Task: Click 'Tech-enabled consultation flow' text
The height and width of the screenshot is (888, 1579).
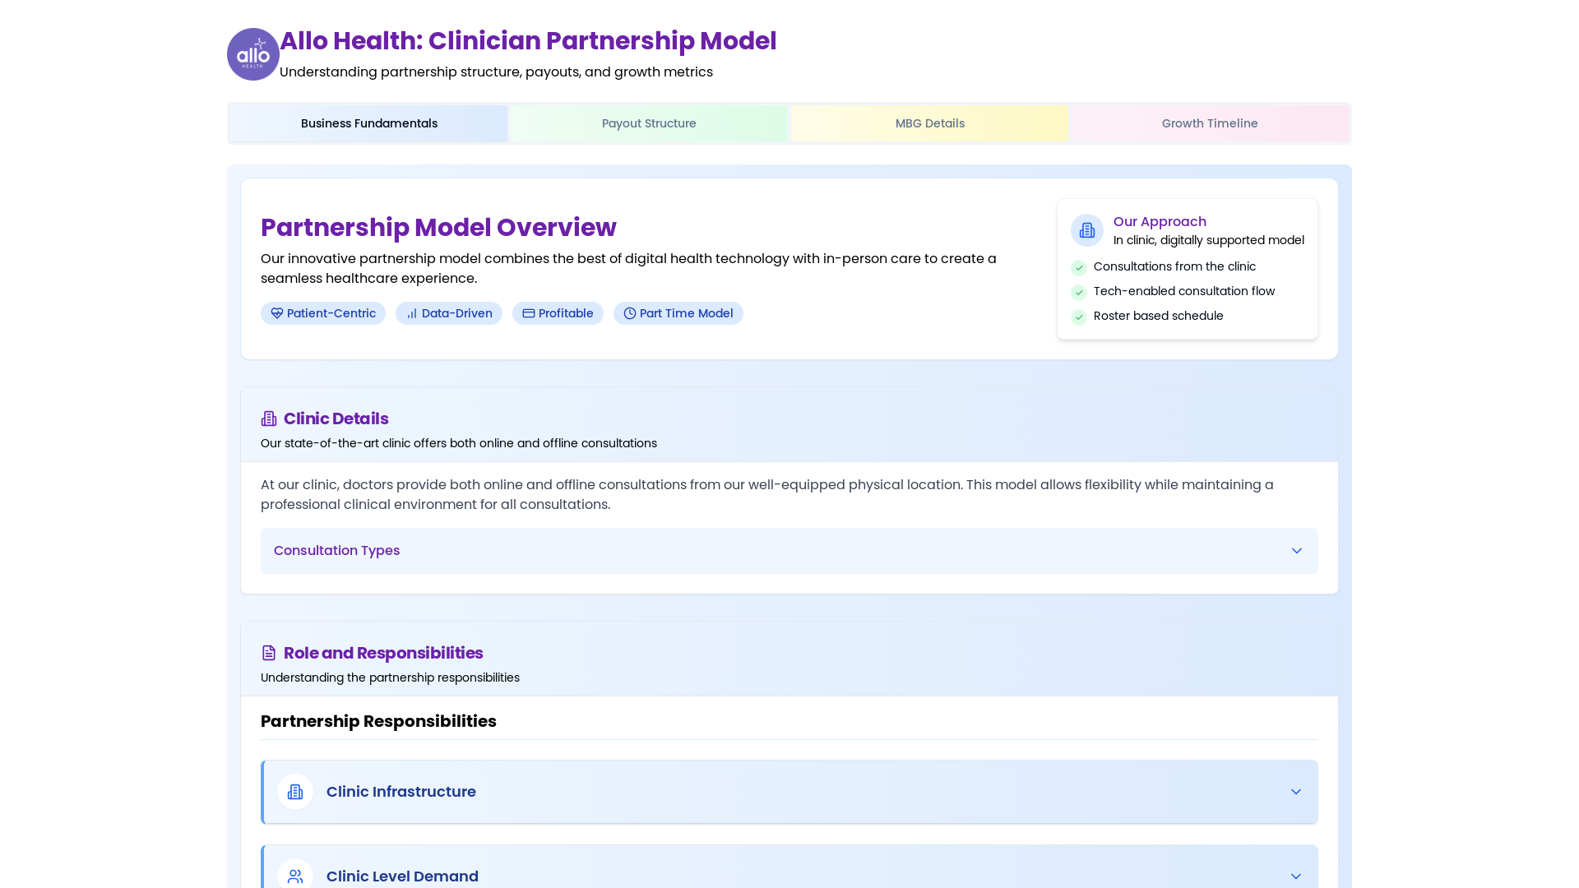Action: click(1184, 291)
